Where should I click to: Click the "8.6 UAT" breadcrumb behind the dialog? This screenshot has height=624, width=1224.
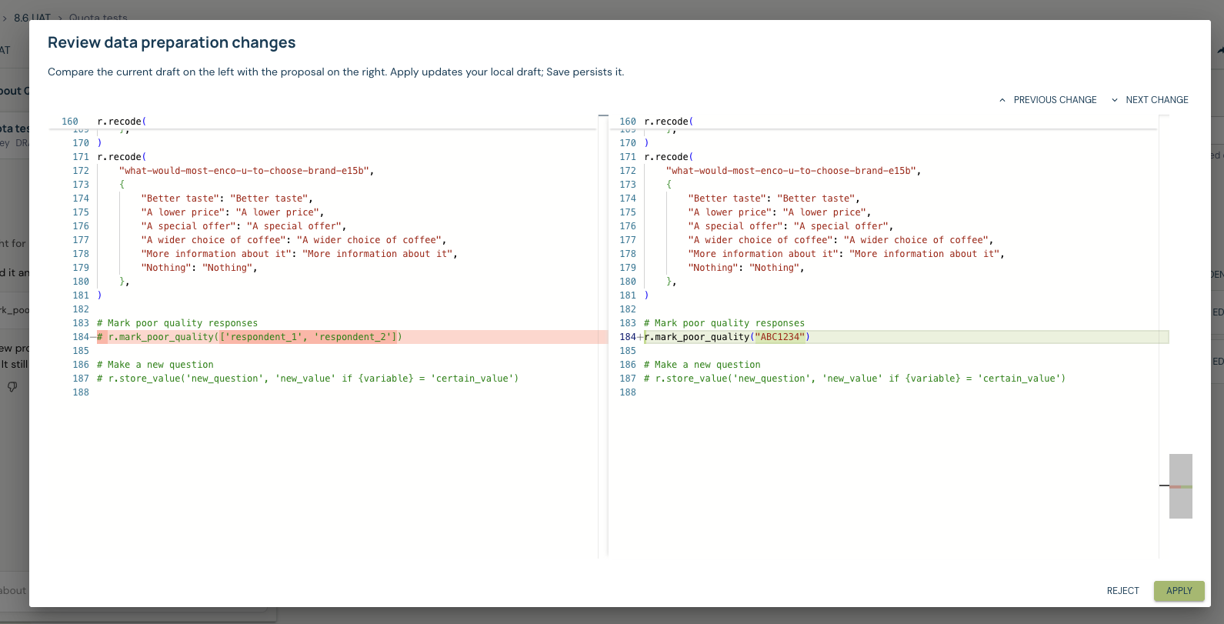tap(32, 17)
